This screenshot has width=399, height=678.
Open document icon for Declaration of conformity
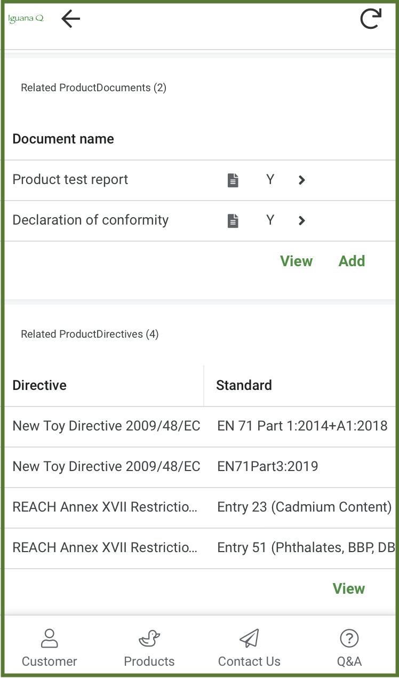click(x=233, y=221)
